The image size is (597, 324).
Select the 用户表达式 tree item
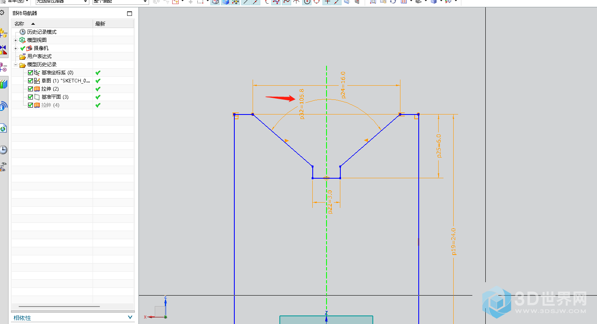pyautogui.click(x=39, y=56)
